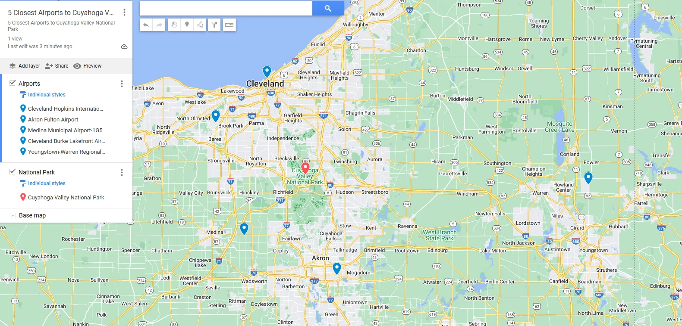Image resolution: width=682 pixels, height=326 pixels.
Task: Select the Measure distances ruler tool
Action: [229, 25]
